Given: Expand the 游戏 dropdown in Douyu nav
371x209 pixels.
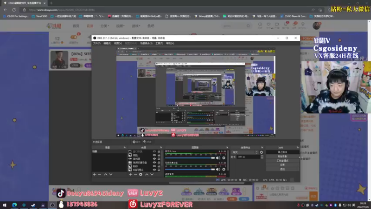Looking at the screenshot, I should click(136, 26).
